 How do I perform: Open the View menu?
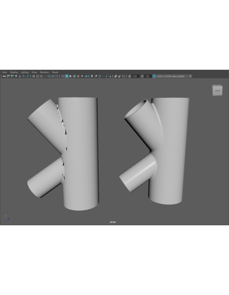[5, 72]
